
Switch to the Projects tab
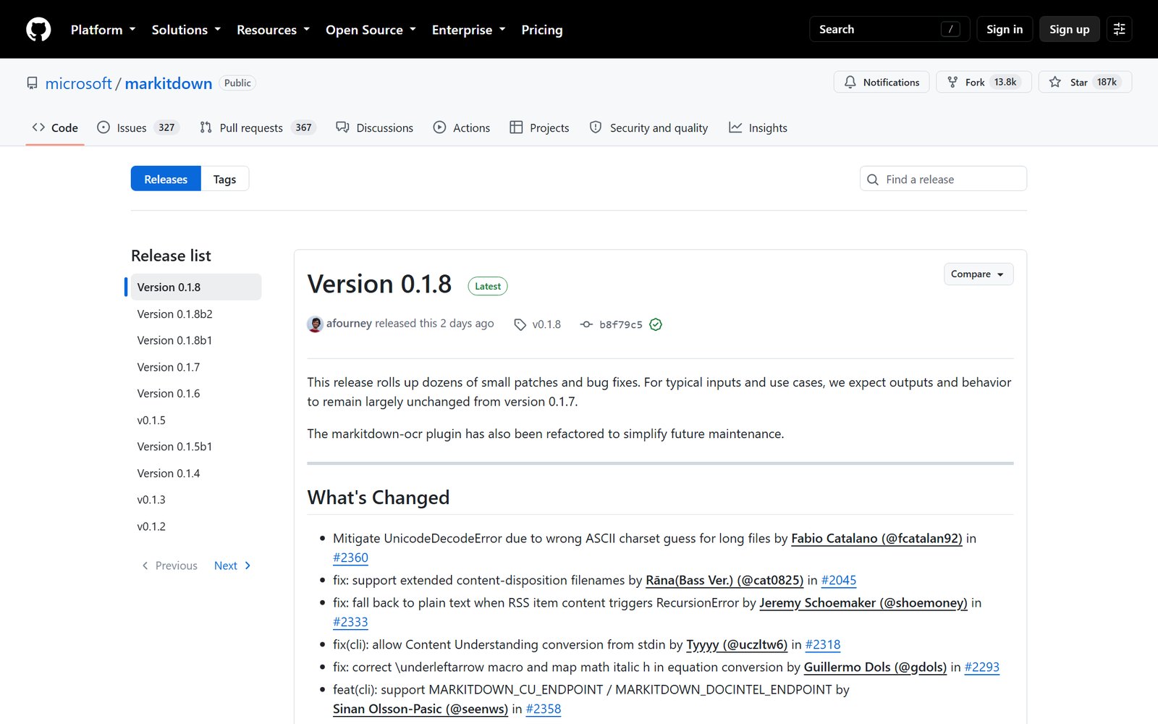click(540, 127)
